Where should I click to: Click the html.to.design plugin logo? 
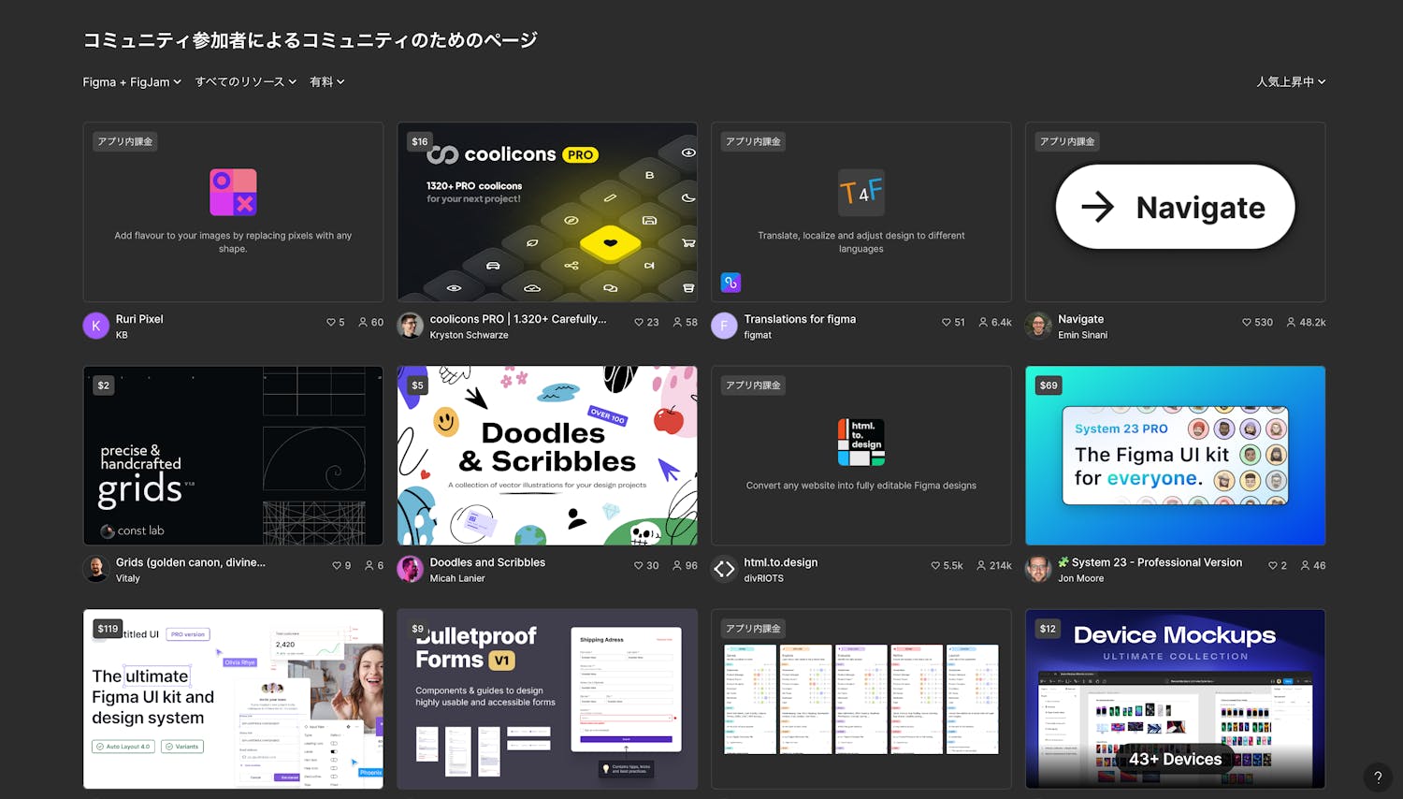(861, 443)
